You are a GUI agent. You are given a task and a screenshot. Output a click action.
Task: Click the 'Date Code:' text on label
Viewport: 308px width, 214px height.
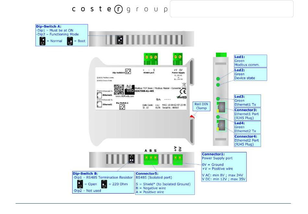pyautogui.click(x=148, y=105)
